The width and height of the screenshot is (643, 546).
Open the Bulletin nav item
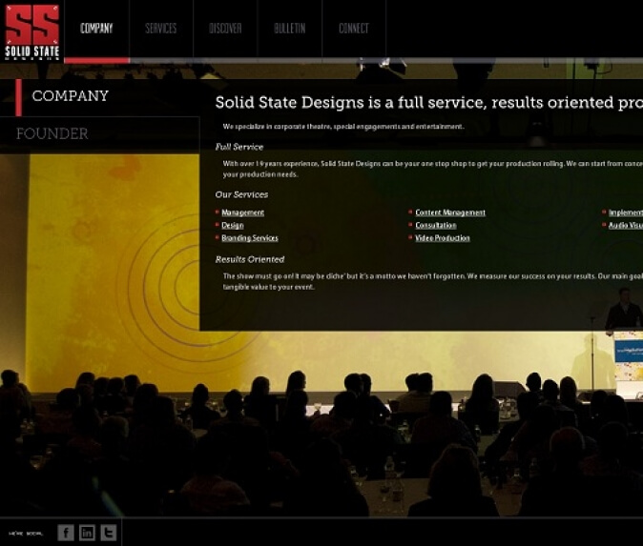pos(289,29)
